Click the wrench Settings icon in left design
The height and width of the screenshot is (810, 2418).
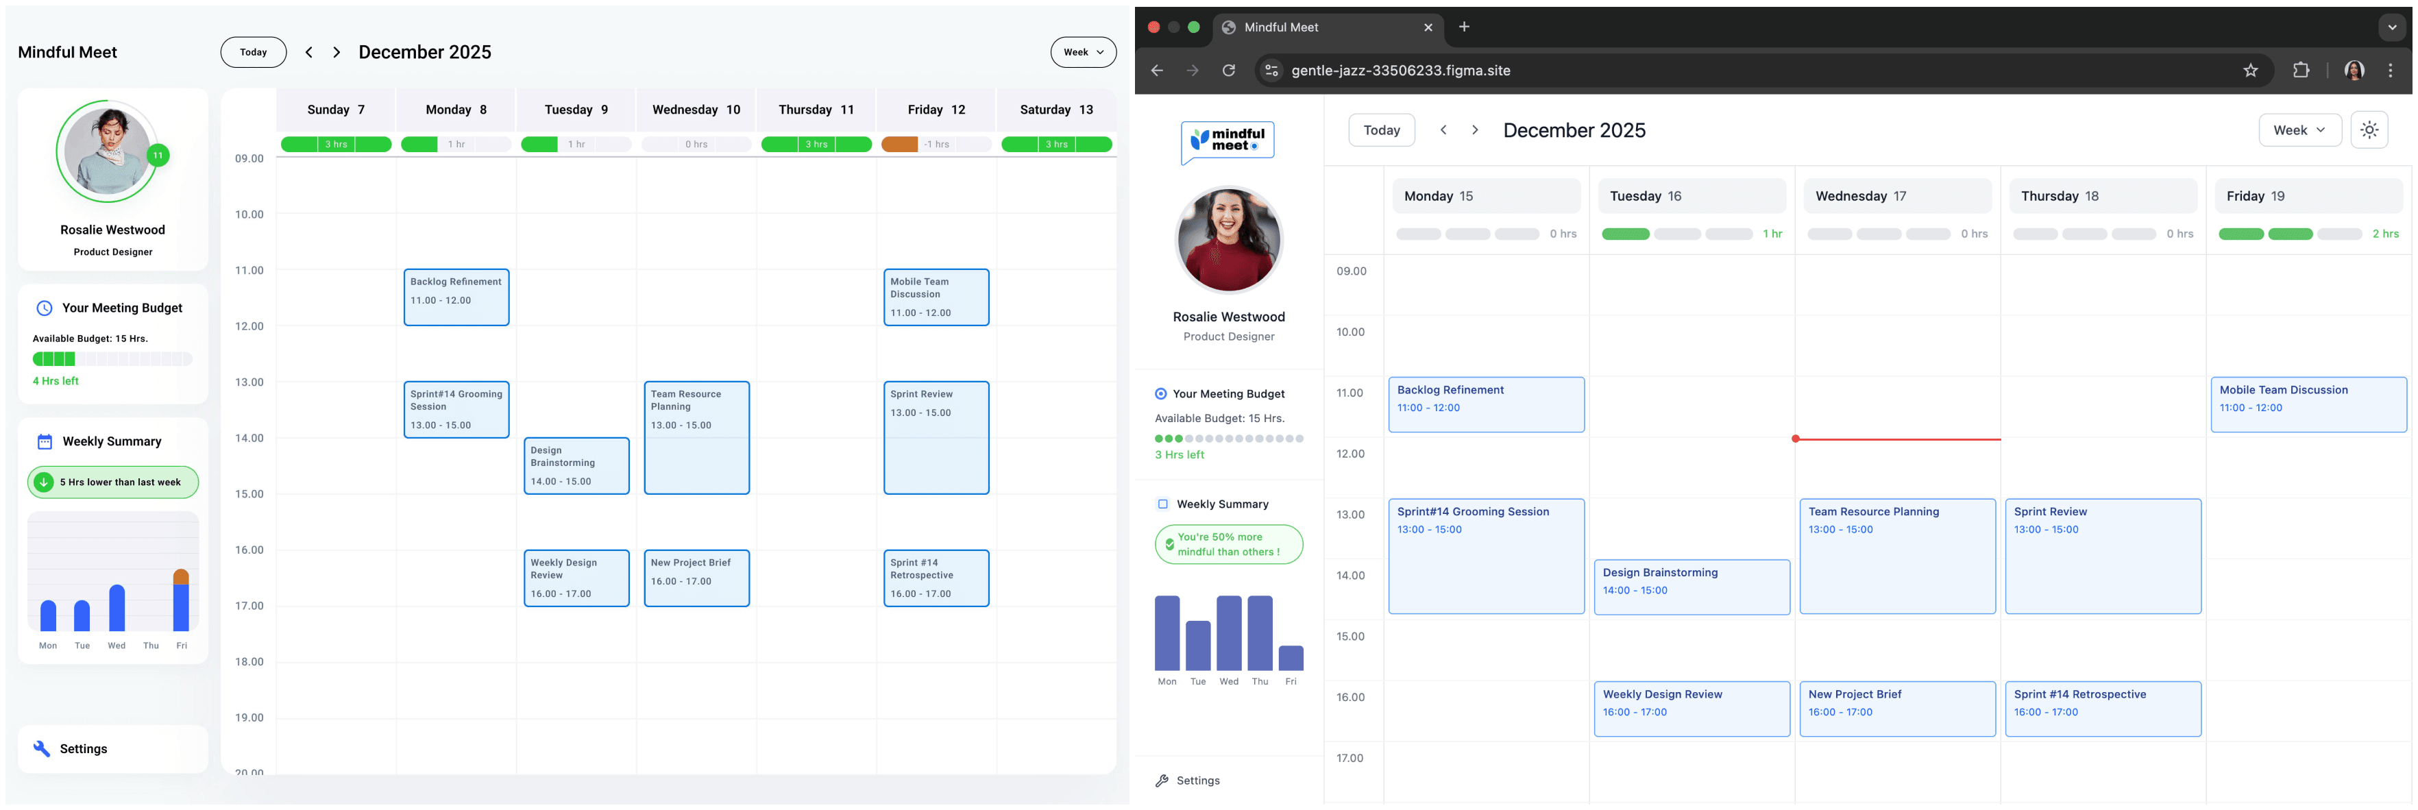coord(41,748)
